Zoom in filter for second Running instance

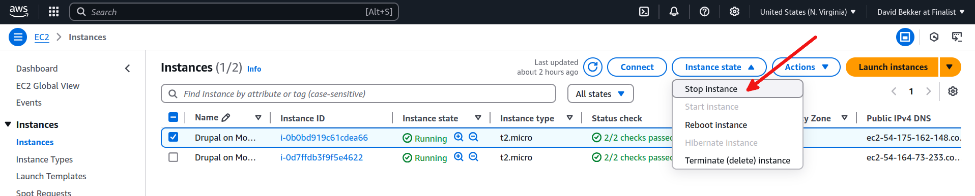[x=458, y=157]
